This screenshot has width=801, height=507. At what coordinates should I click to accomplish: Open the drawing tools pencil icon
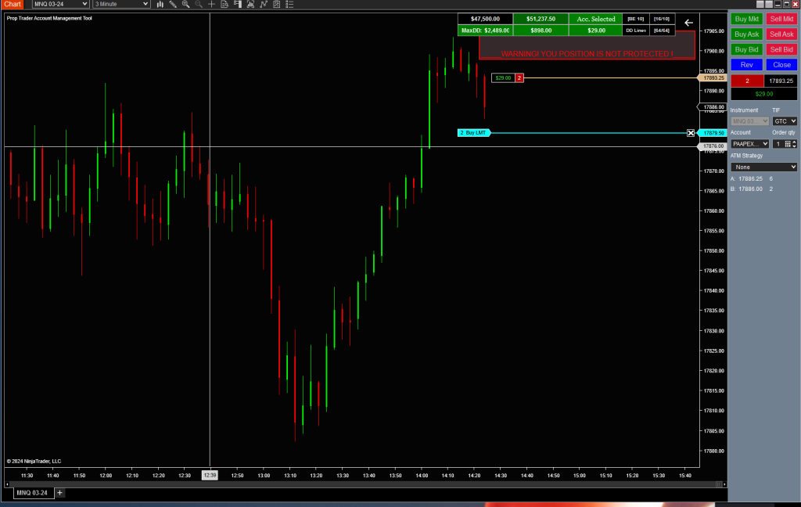tap(173, 5)
